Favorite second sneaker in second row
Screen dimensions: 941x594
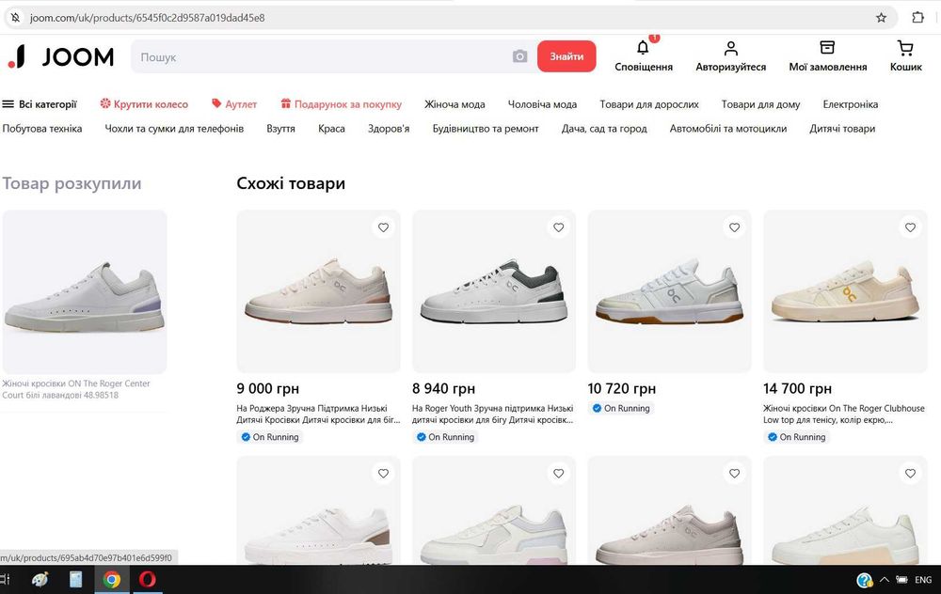point(559,473)
